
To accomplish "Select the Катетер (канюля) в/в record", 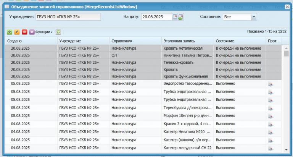I will point(143,140).
